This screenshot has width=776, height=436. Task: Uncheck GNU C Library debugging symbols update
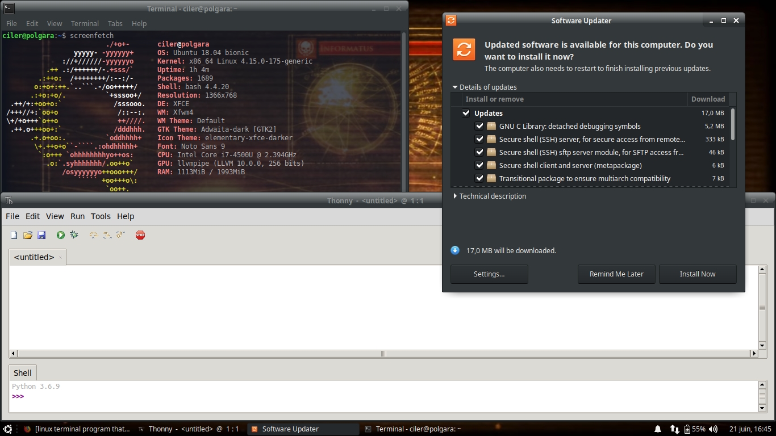479,126
